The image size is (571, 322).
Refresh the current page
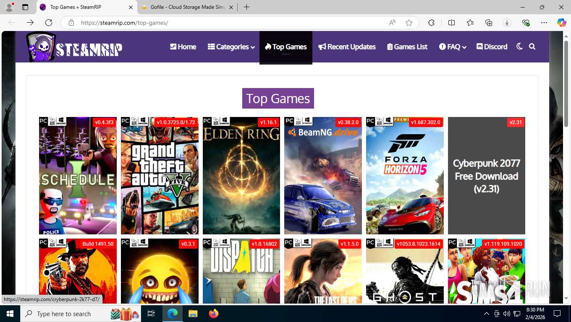click(x=49, y=23)
